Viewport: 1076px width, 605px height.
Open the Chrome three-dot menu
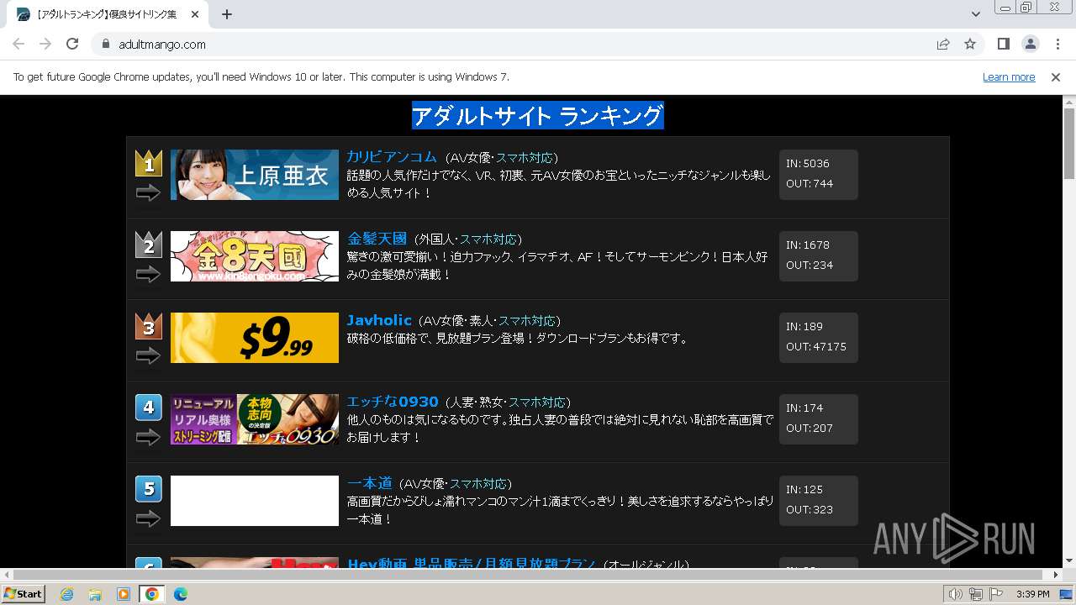(1058, 44)
